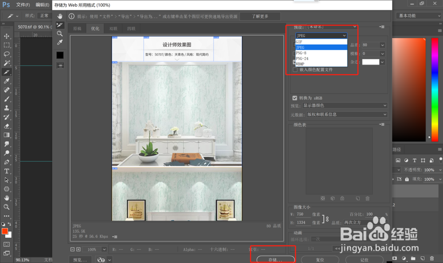Select the Slice Select tool in dialog

point(60,25)
